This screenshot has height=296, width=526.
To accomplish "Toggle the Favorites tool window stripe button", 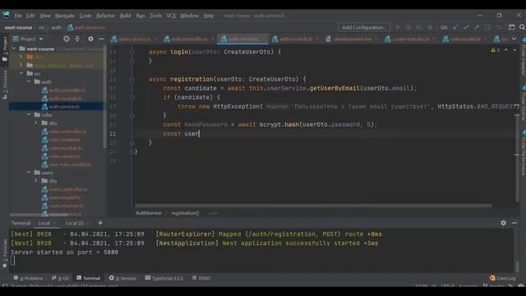I will click(5, 254).
